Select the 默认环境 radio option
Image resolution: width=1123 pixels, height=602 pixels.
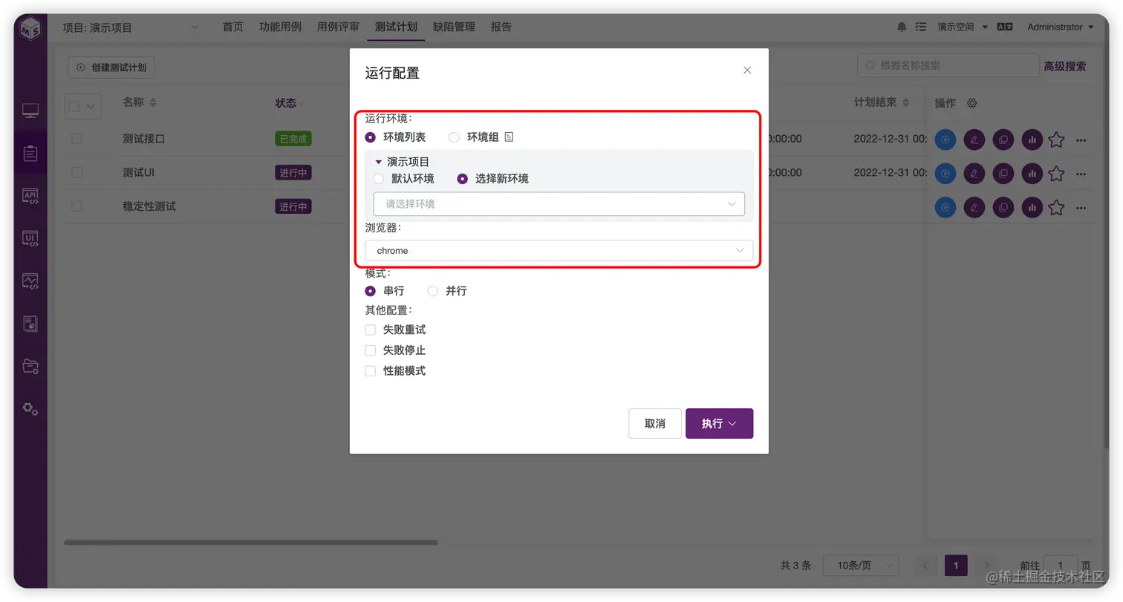pos(378,178)
